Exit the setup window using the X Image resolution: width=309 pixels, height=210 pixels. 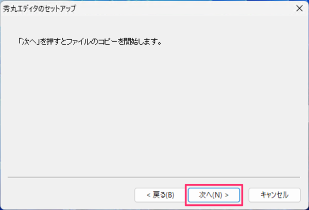300,8
